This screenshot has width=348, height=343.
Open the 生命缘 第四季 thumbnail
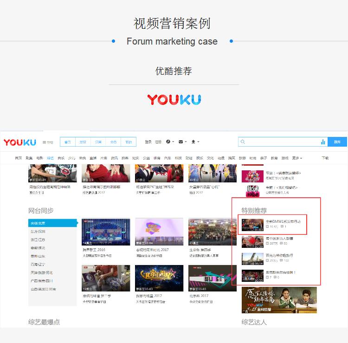click(x=213, y=232)
